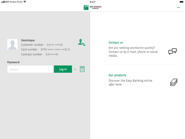Tap the battery indicator in status bar
The width and height of the screenshot is (185, 139).
pos(182,2)
